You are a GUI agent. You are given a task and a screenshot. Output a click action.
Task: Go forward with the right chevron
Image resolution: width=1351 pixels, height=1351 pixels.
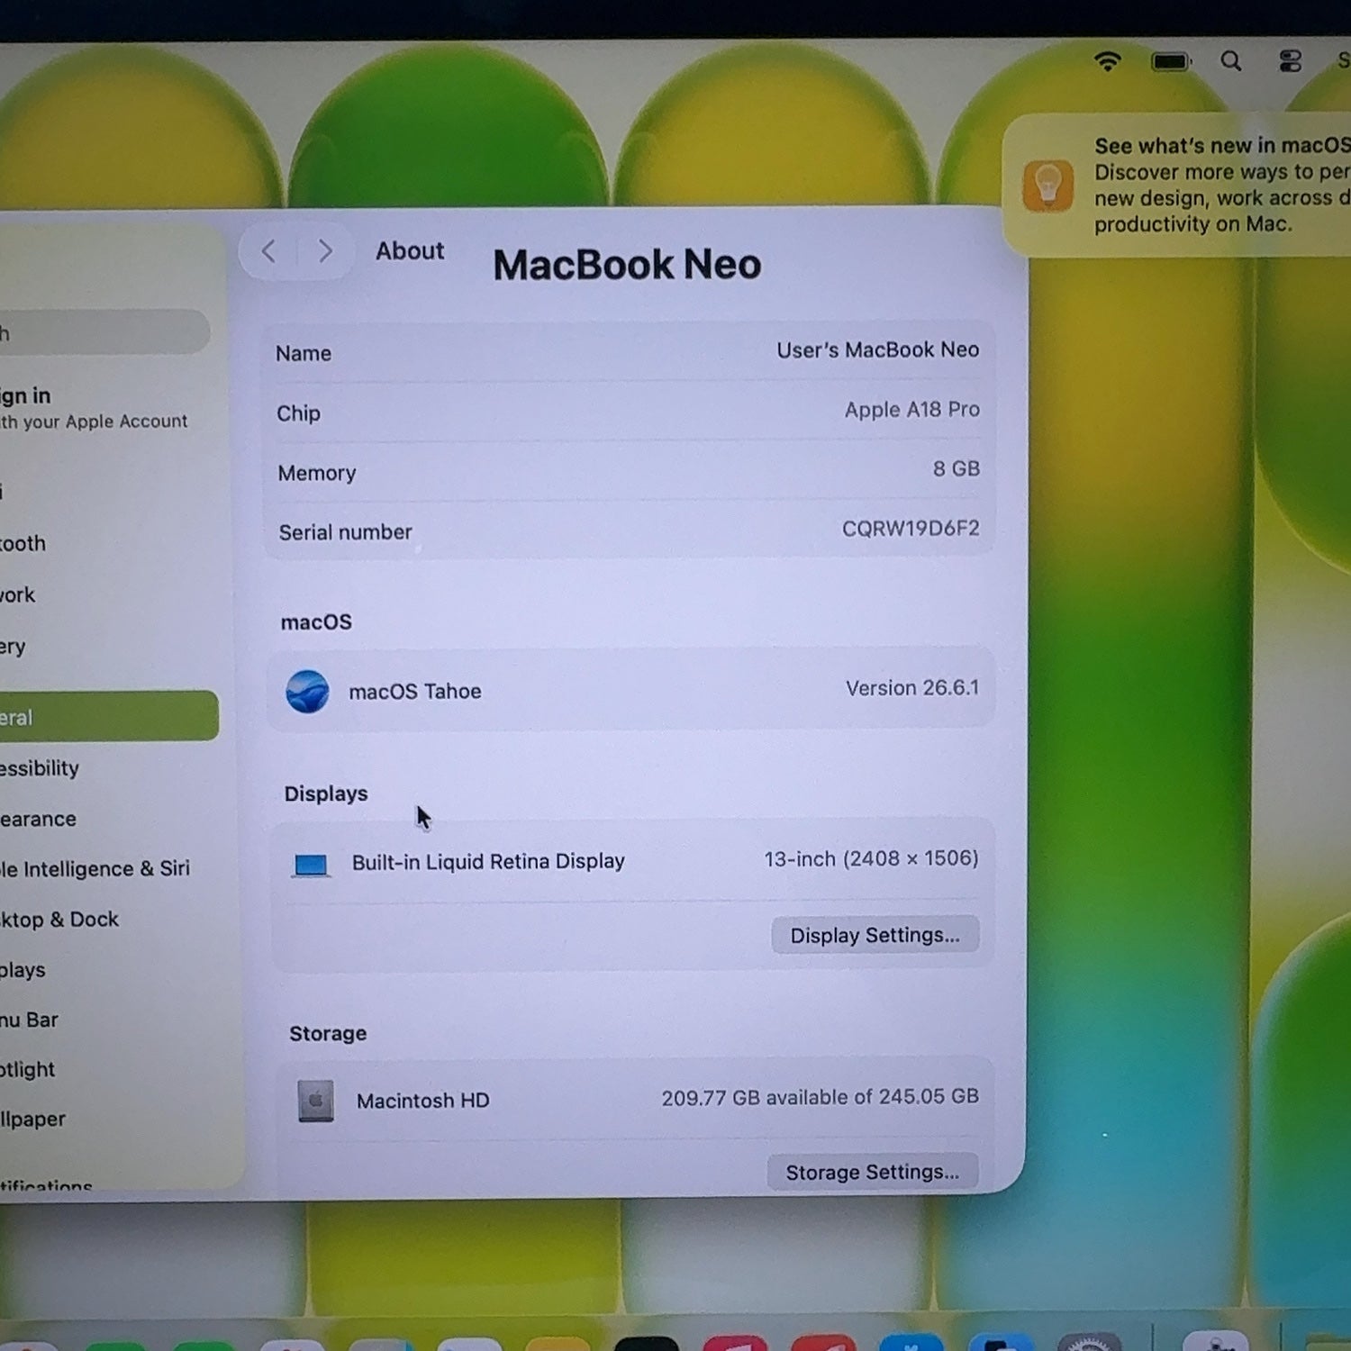tap(325, 251)
